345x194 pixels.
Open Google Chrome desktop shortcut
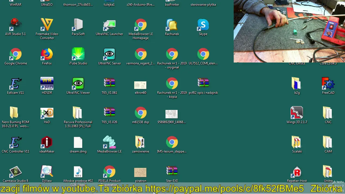coord(16,56)
